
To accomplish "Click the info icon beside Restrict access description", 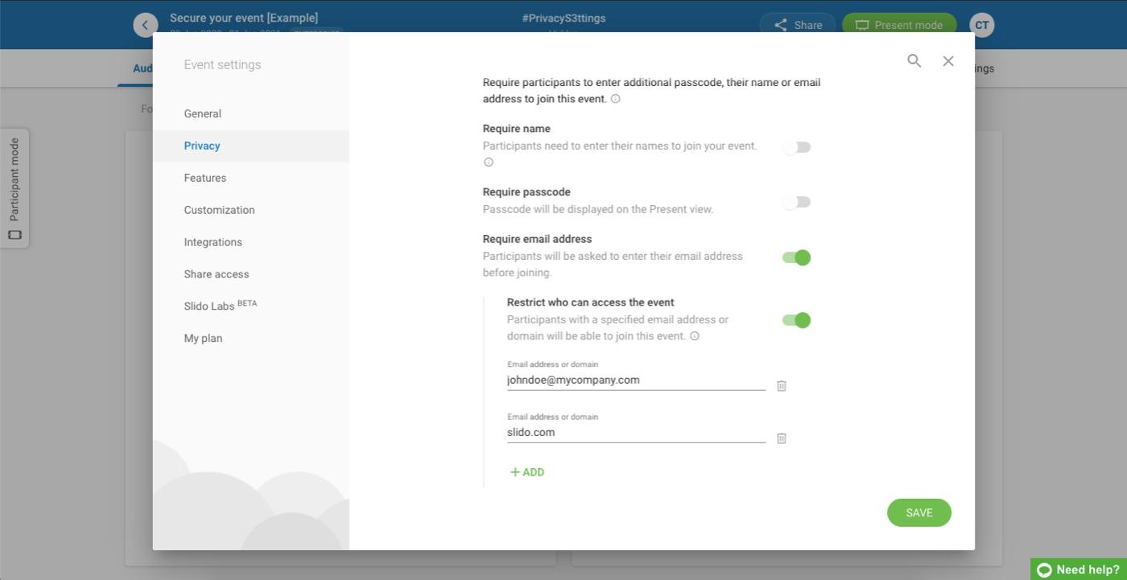I will [x=694, y=336].
